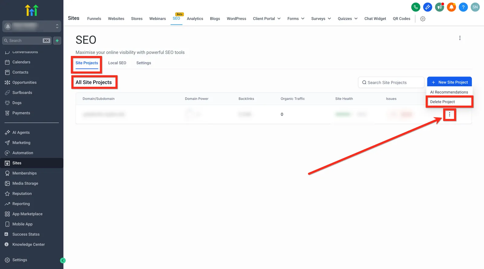This screenshot has height=269, width=484.
Task: Click the New Site Project button
Action: coord(450,82)
